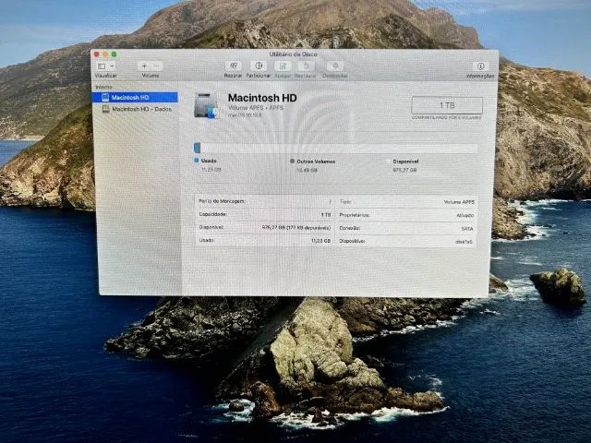The image size is (591, 443).
Task: Show Informações info panel
Action: (x=480, y=66)
